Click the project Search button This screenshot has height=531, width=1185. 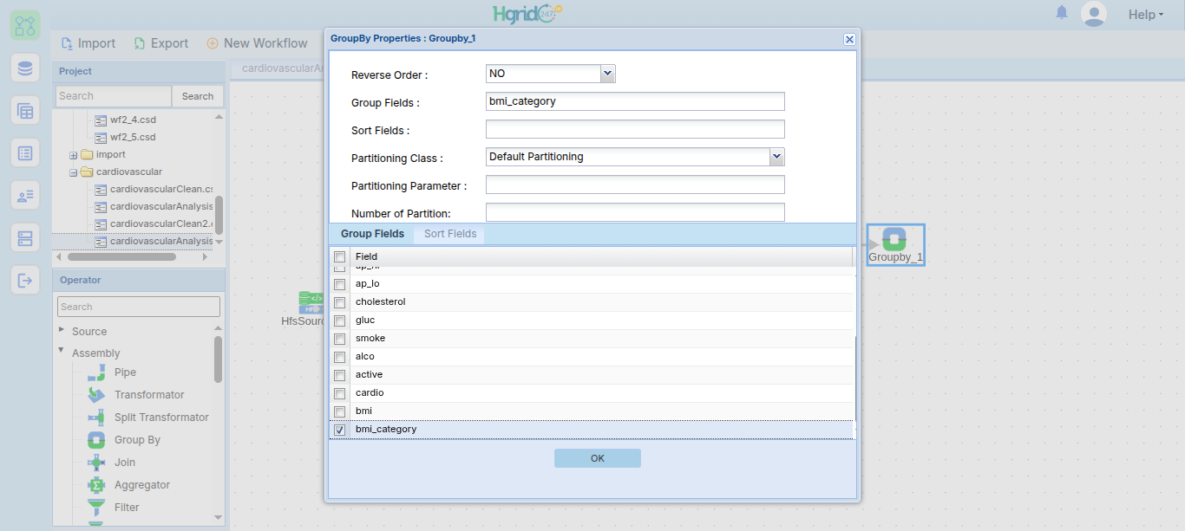198,96
